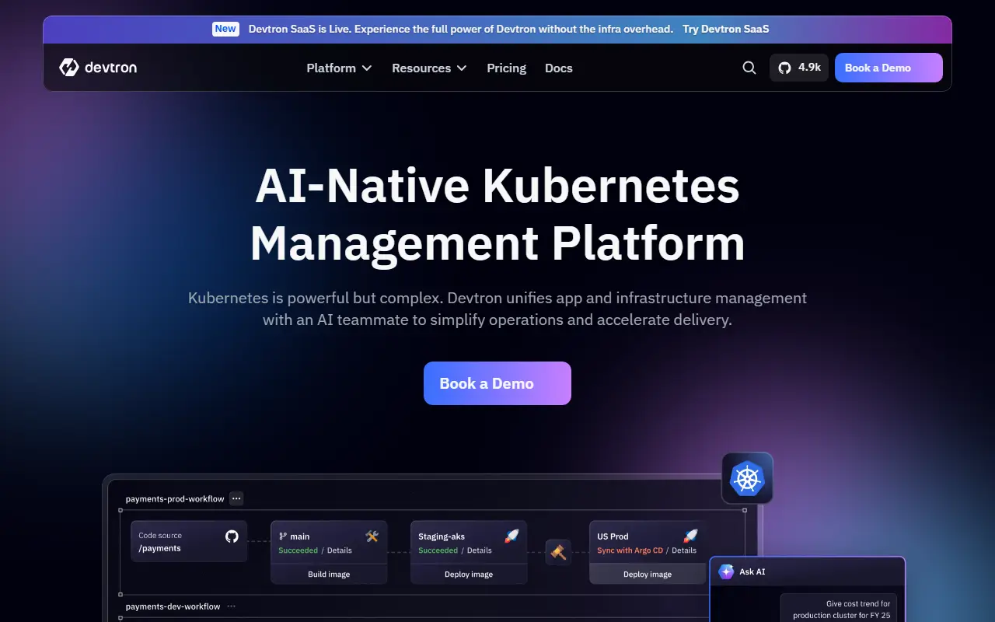Click Book a Demo in the navbar
Screen dimensions: 995x622
click(x=889, y=68)
